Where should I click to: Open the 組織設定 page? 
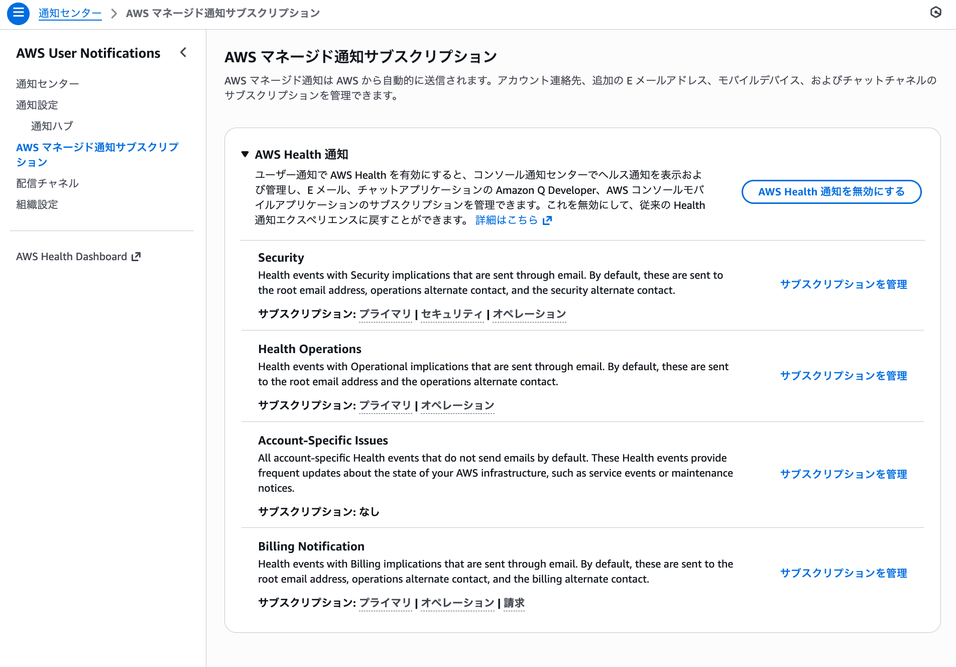(x=37, y=204)
